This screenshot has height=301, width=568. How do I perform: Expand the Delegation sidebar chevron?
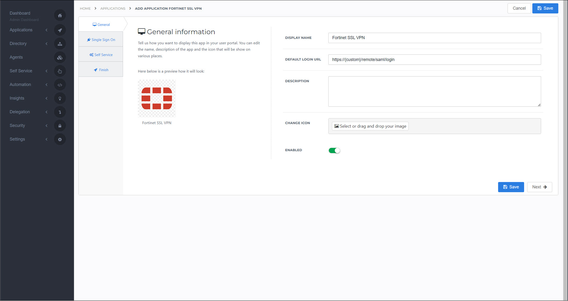click(46, 112)
